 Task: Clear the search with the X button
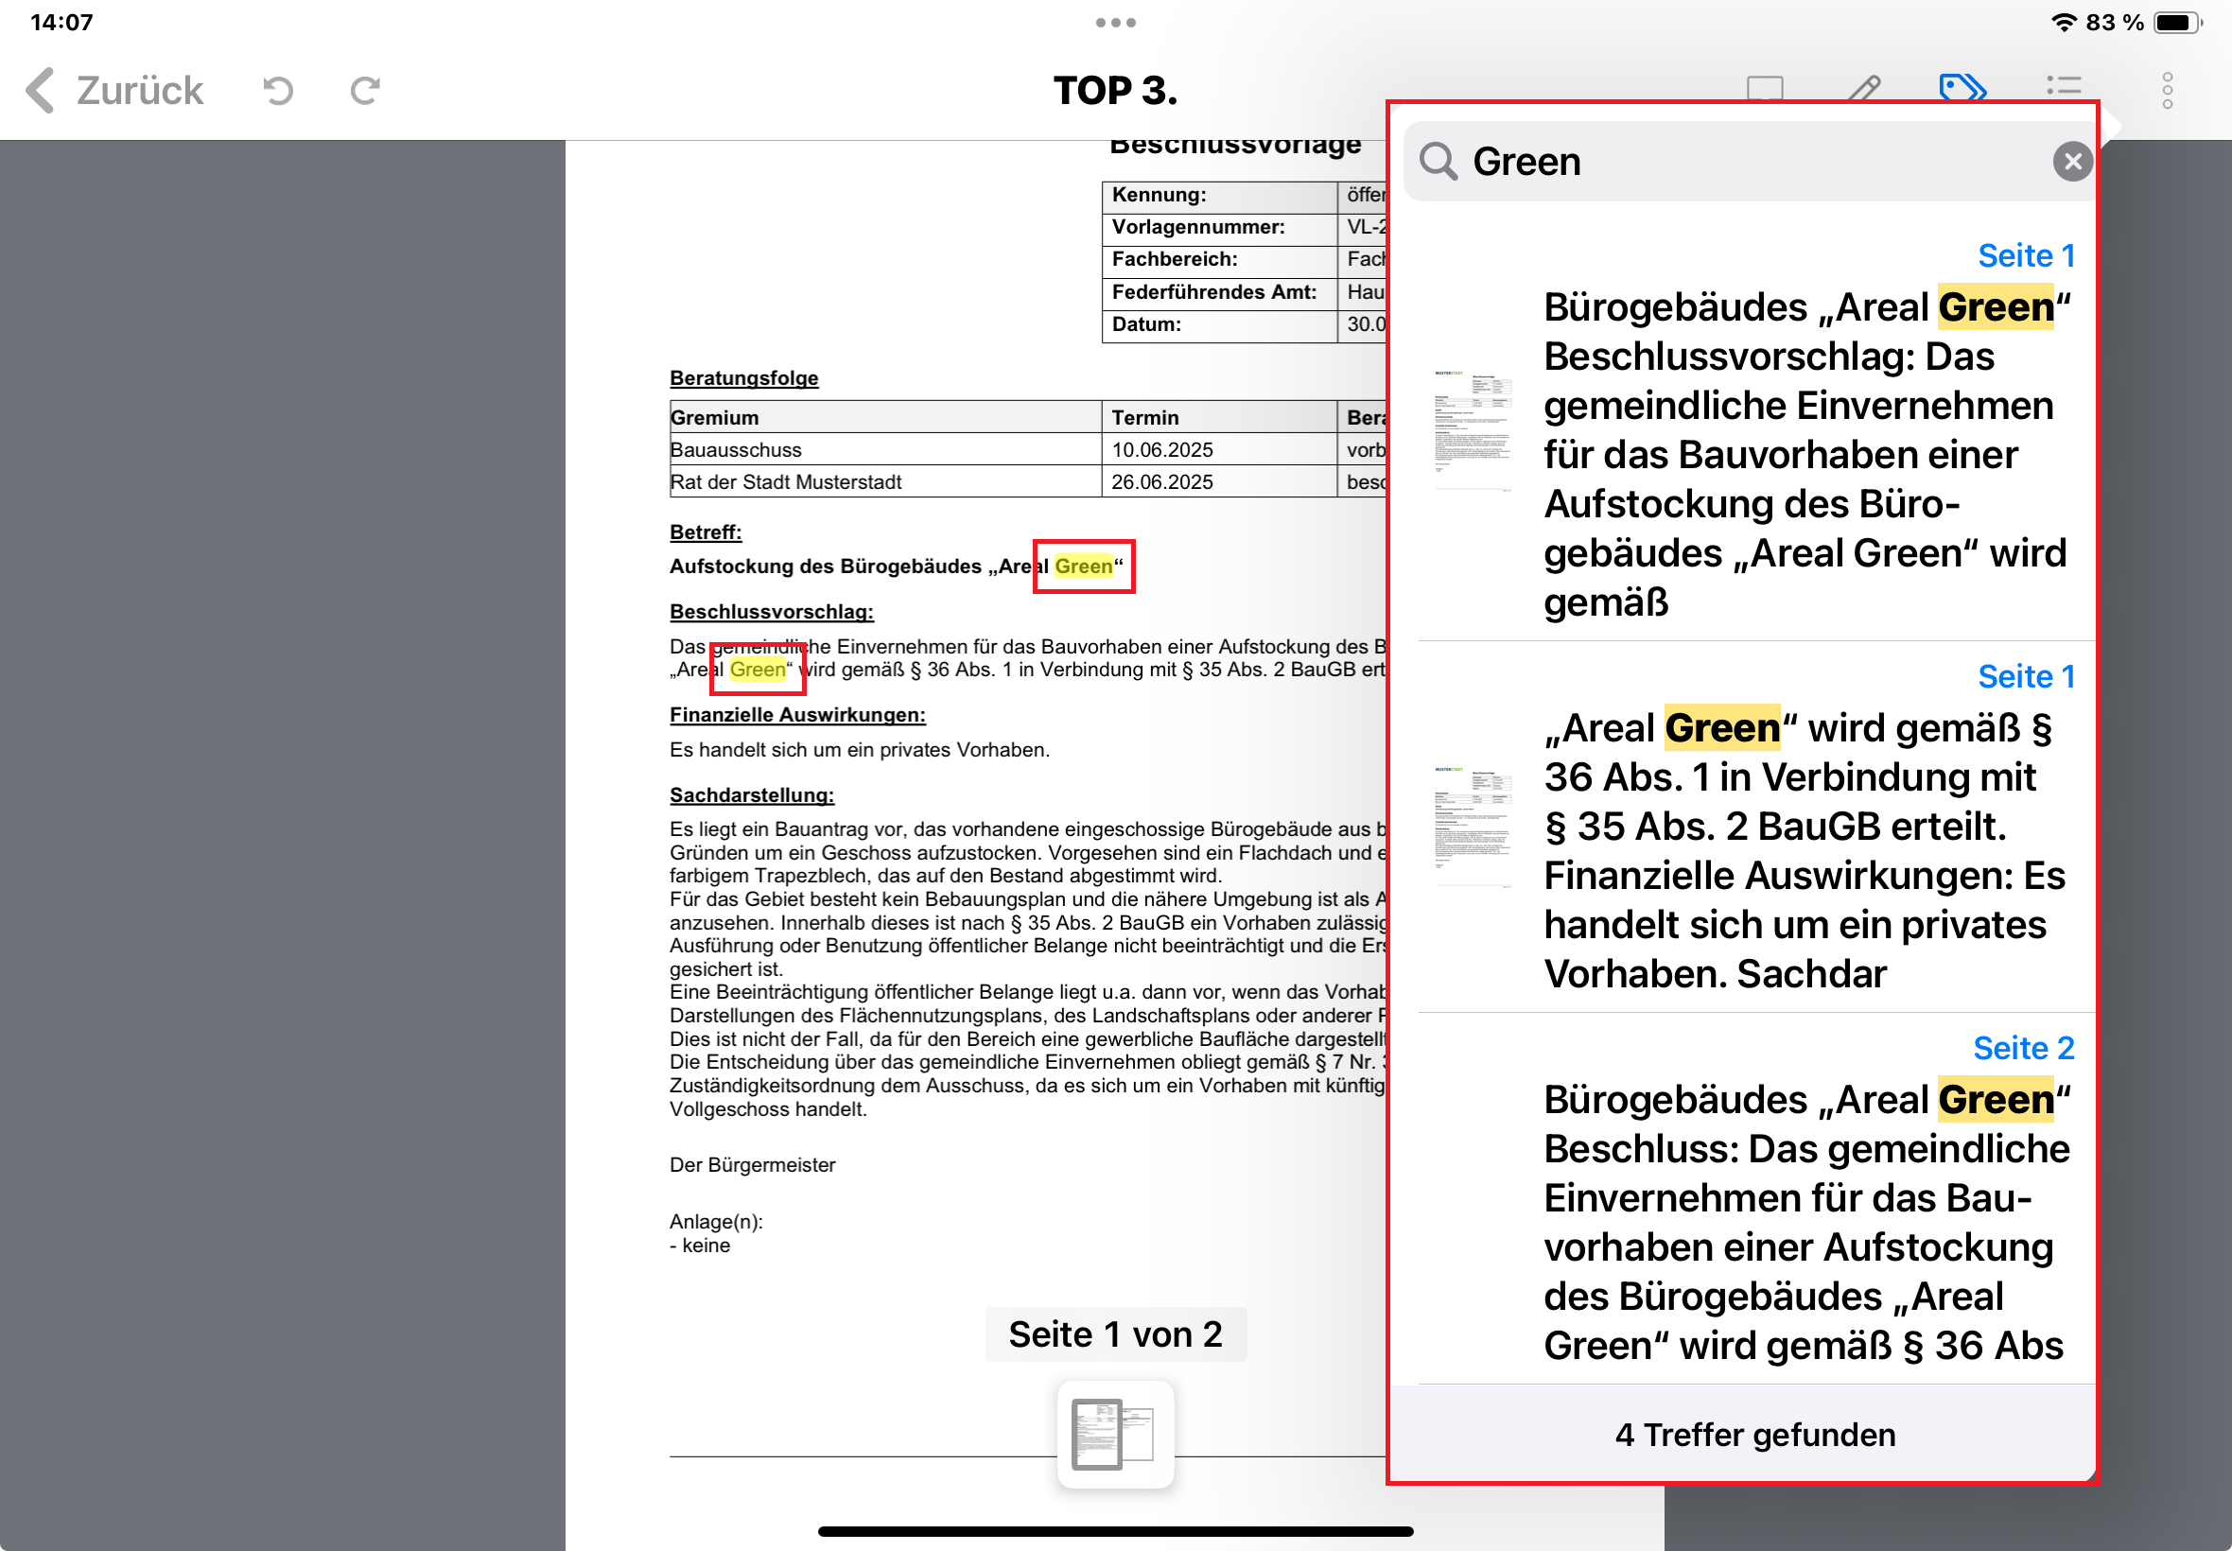(x=2073, y=162)
